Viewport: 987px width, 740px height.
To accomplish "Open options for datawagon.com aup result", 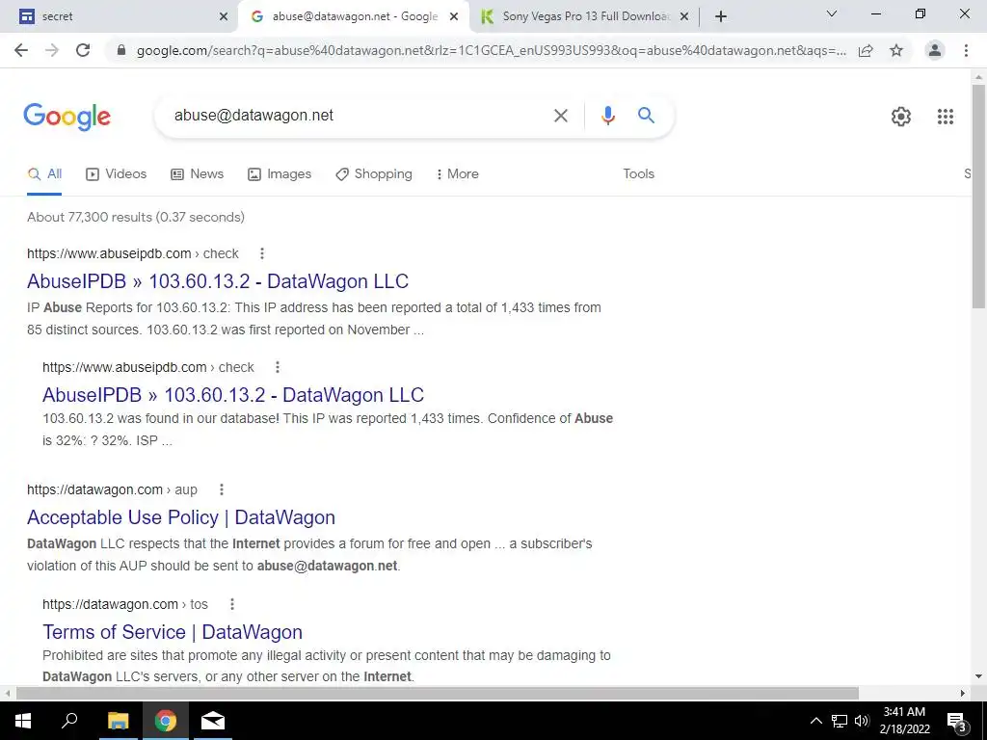I will pyautogui.click(x=222, y=489).
